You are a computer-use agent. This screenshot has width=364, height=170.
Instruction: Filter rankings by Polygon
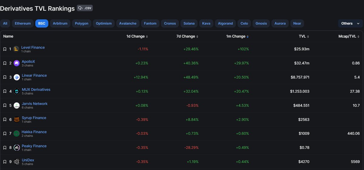pyautogui.click(x=82, y=23)
